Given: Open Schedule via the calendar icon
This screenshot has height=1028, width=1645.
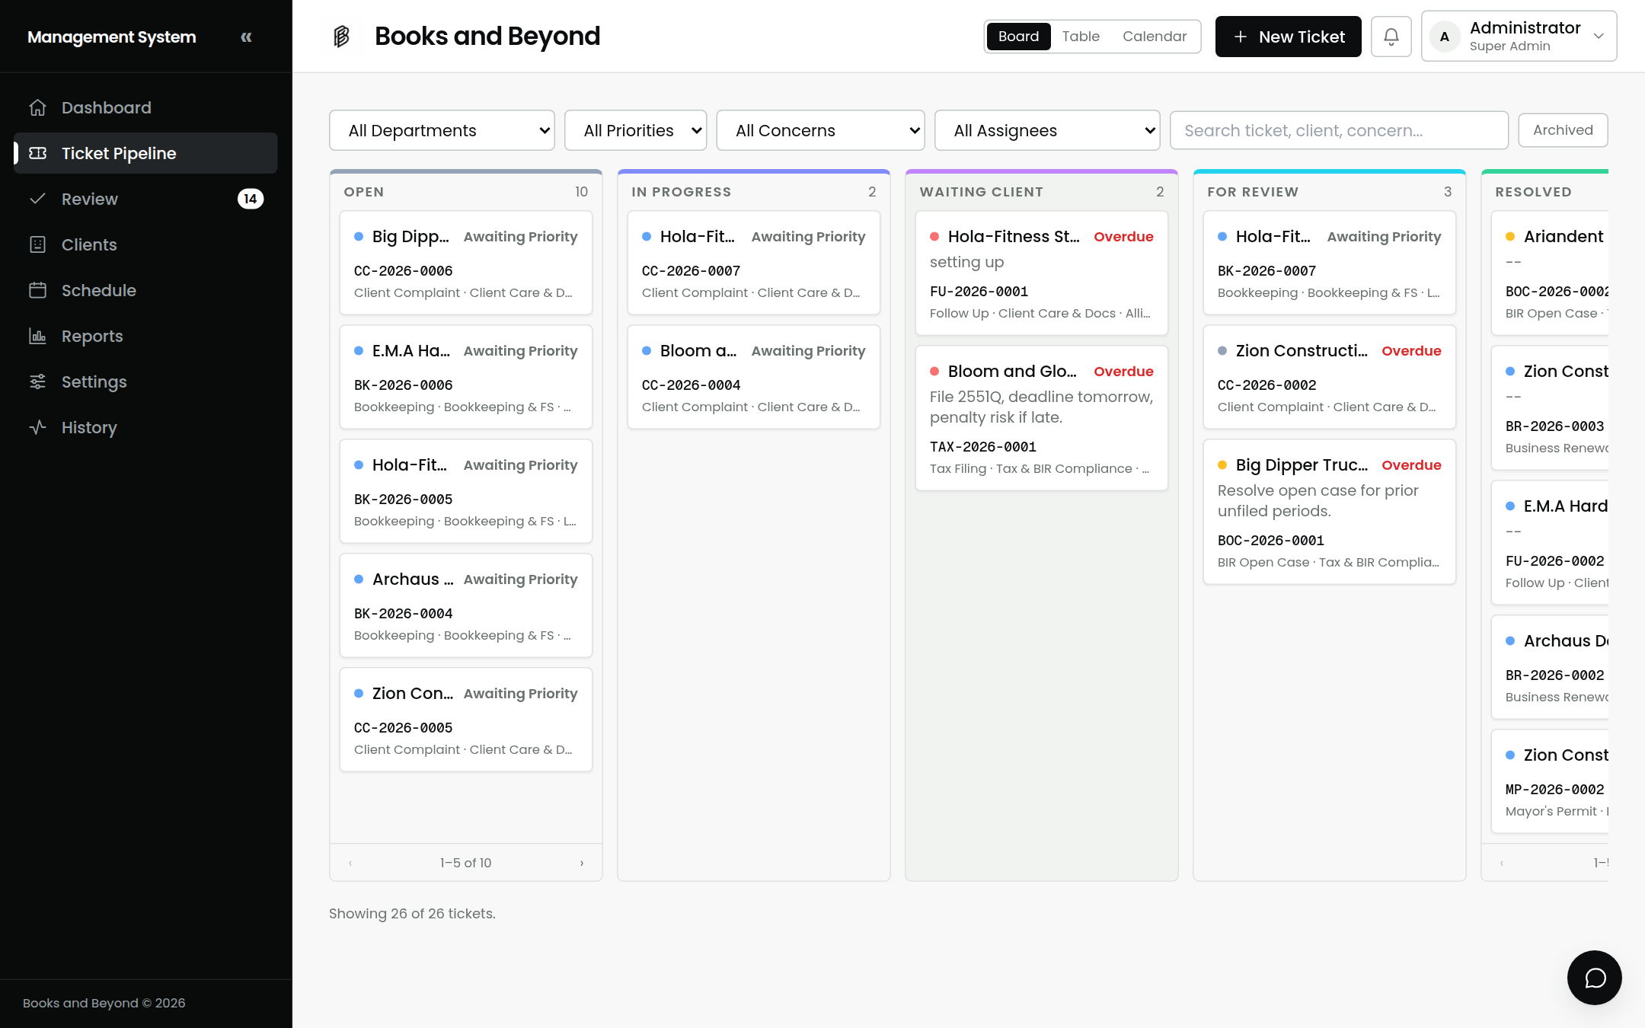Looking at the screenshot, I should click(38, 290).
